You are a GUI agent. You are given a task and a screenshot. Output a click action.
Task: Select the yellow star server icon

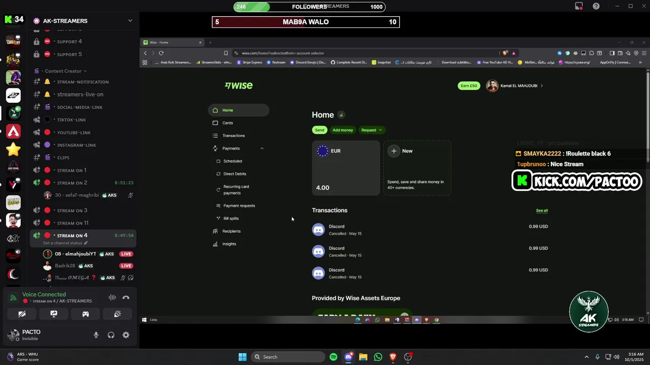coord(13,149)
